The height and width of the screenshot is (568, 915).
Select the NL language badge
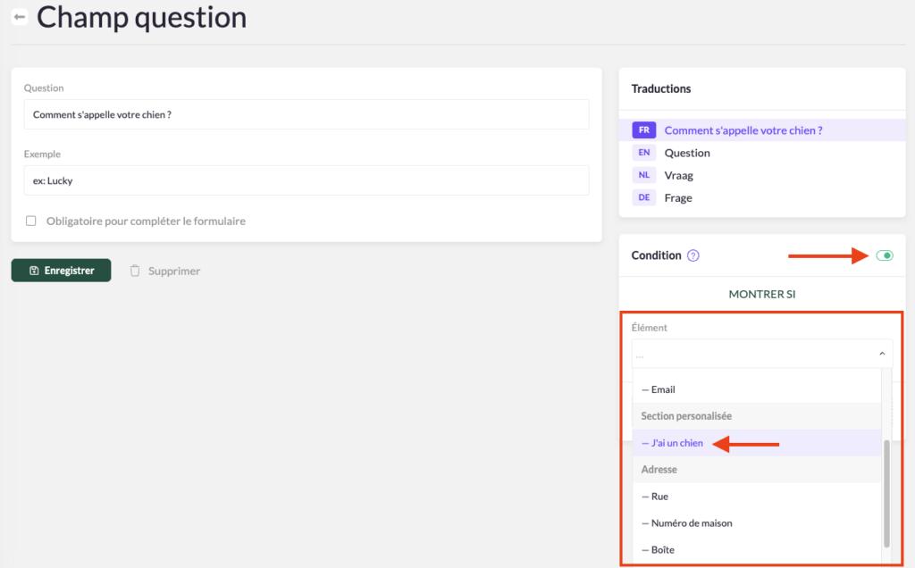[x=644, y=175]
